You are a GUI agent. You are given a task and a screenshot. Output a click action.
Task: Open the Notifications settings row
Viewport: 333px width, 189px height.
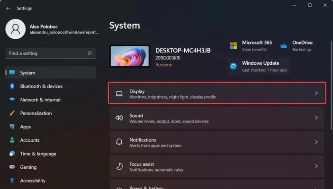click(x=217, y=142)
